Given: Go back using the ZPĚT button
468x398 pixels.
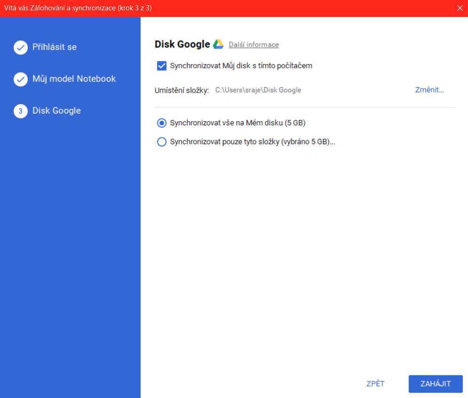Looking at the screenshot, I should pyautogui.click(x=375, y=383).
